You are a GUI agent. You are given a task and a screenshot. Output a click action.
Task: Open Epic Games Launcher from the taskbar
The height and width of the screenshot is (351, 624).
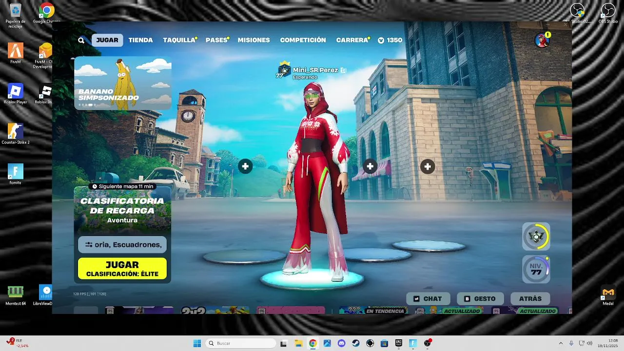point(399,343)
